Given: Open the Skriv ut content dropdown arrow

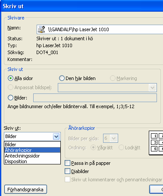Looking at the screenshot, I should [56, 136].
